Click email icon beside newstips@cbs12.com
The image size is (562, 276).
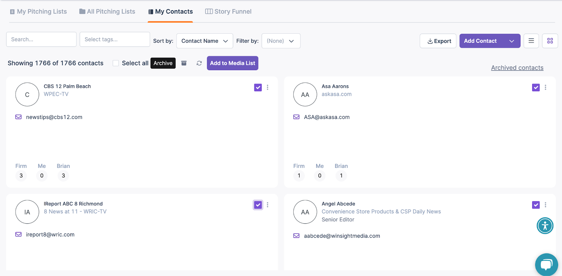click(19, 117)
